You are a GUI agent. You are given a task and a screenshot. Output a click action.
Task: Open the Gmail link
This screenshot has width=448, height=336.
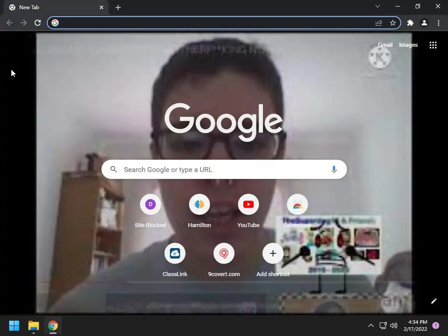click(385, 45)
